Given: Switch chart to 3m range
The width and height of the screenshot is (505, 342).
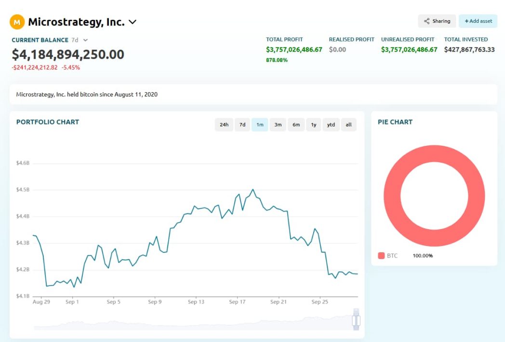Looking at the screenshot, I should [278, 125].
